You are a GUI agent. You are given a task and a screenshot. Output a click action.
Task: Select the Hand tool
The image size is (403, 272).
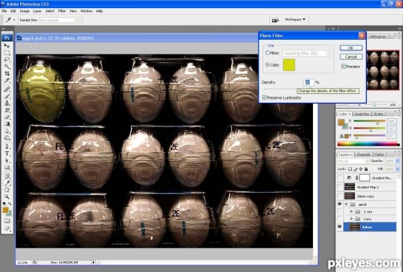7,190
